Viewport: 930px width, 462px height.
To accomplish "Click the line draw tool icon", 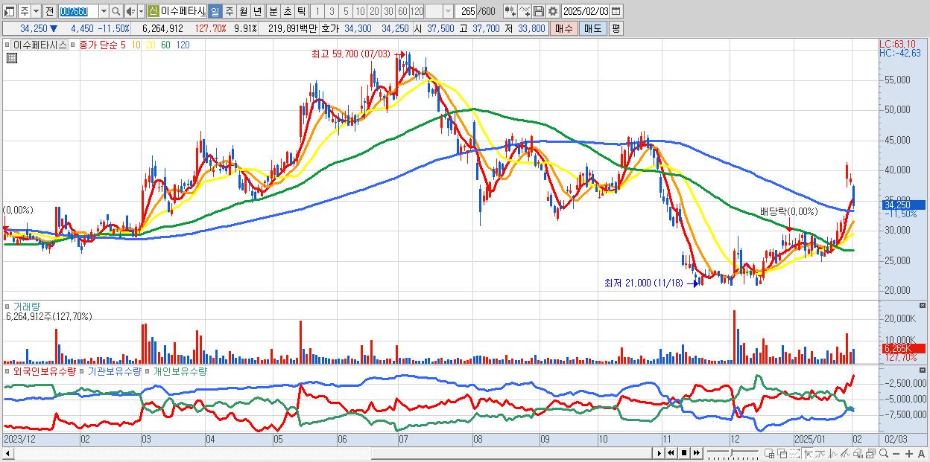I will point(820,454).
